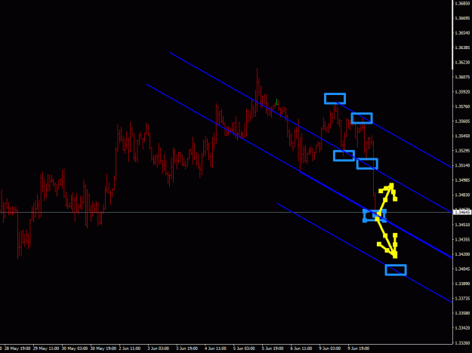
Task: Pick the 1.36230 value on price axis
Action: (463, 63)
